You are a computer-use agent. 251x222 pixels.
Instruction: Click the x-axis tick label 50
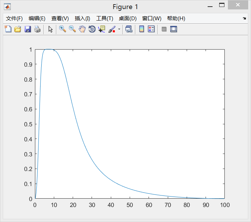[130, 205]
